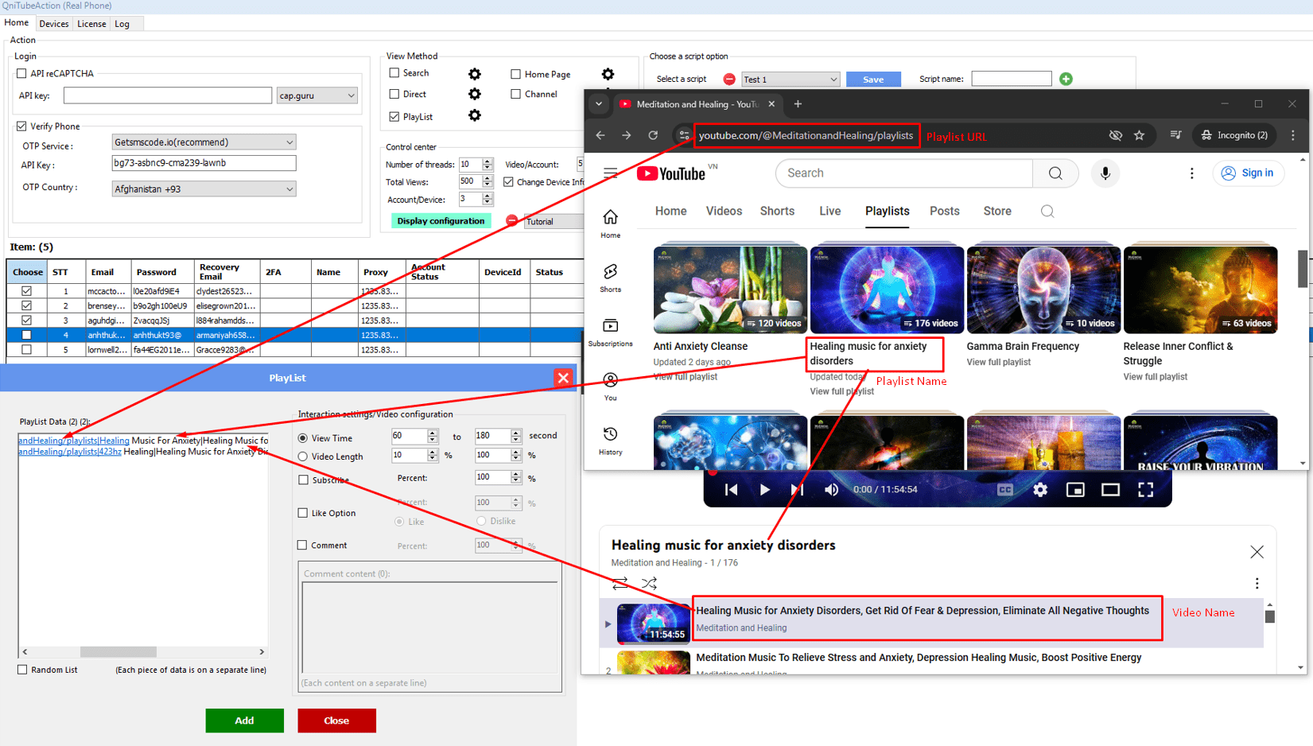The image size is (1313, 746).
Task: Uncheck Verify Phone checkbox
Action: click(x=21, y=126)
